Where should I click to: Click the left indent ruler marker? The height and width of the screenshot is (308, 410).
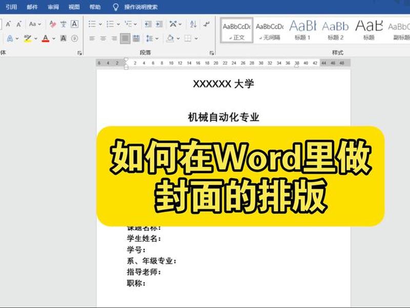[x=126, y=67]
